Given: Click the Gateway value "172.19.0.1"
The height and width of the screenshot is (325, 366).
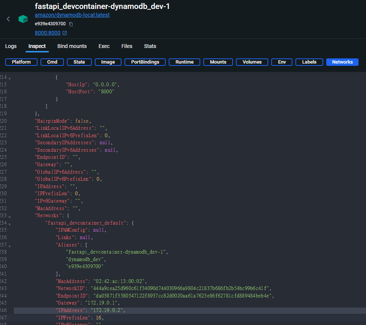Looking at the screenshot, I should pyautogui.click(x=101, y=303).
